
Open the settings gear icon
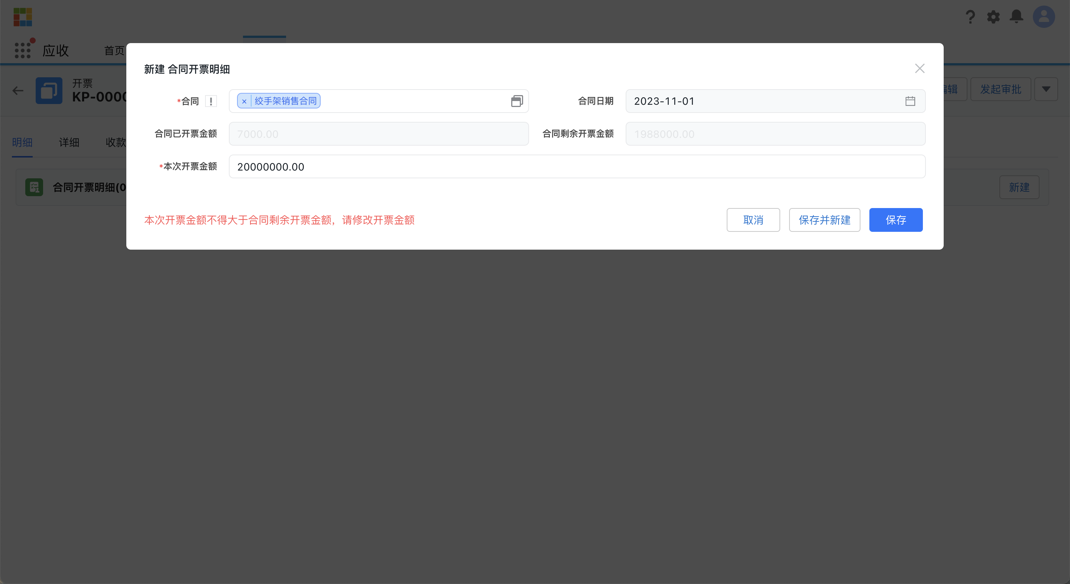click(x=993, y=17)
